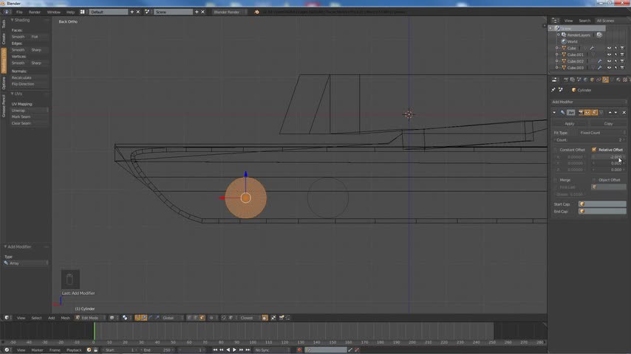Click the pin icon in properties header
631x354 pixels.
coord(553,90)
